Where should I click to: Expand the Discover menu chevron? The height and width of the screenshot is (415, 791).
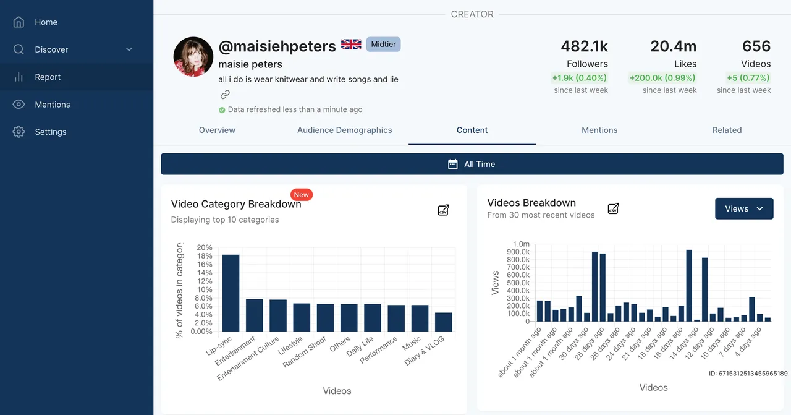click(129, 49)
